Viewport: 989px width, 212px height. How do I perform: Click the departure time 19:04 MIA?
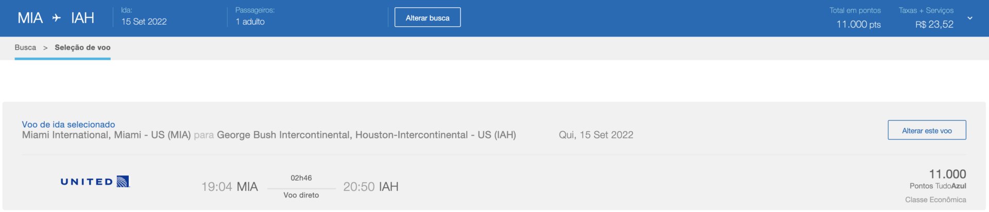229,187
